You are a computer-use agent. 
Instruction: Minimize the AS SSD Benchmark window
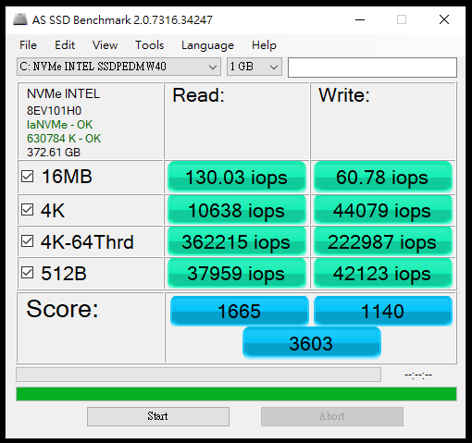coord(360,19)
